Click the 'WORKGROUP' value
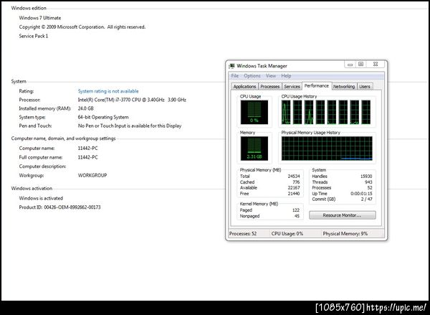Screen dimensions: 430x315 tap(92, 175)
